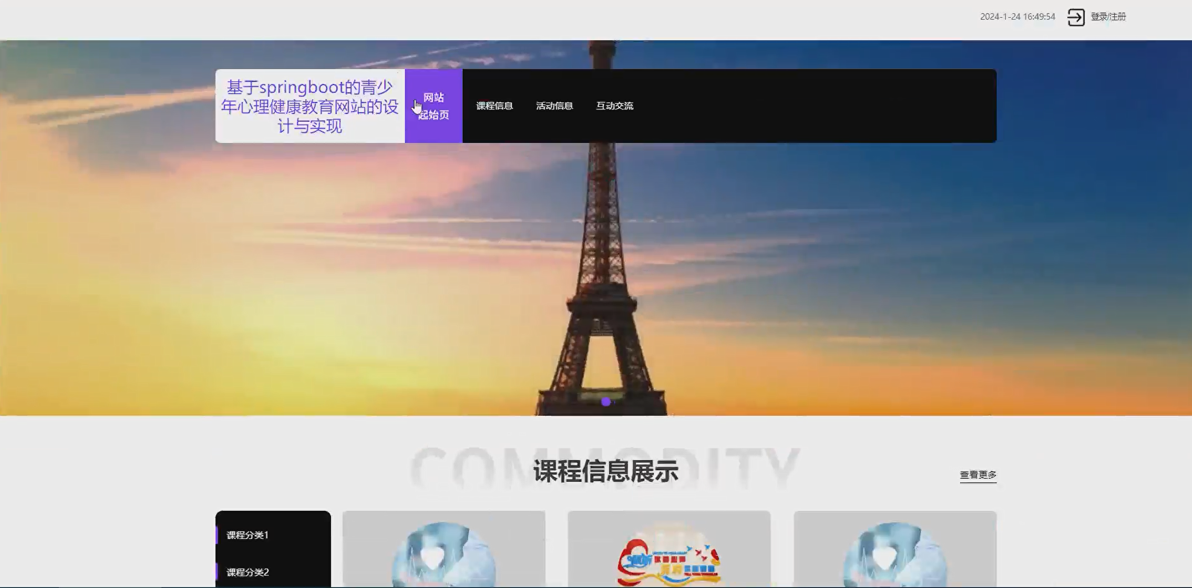Open the 互动交流 menu item
Screen dimensions: 1192x588
coord(615,106)
